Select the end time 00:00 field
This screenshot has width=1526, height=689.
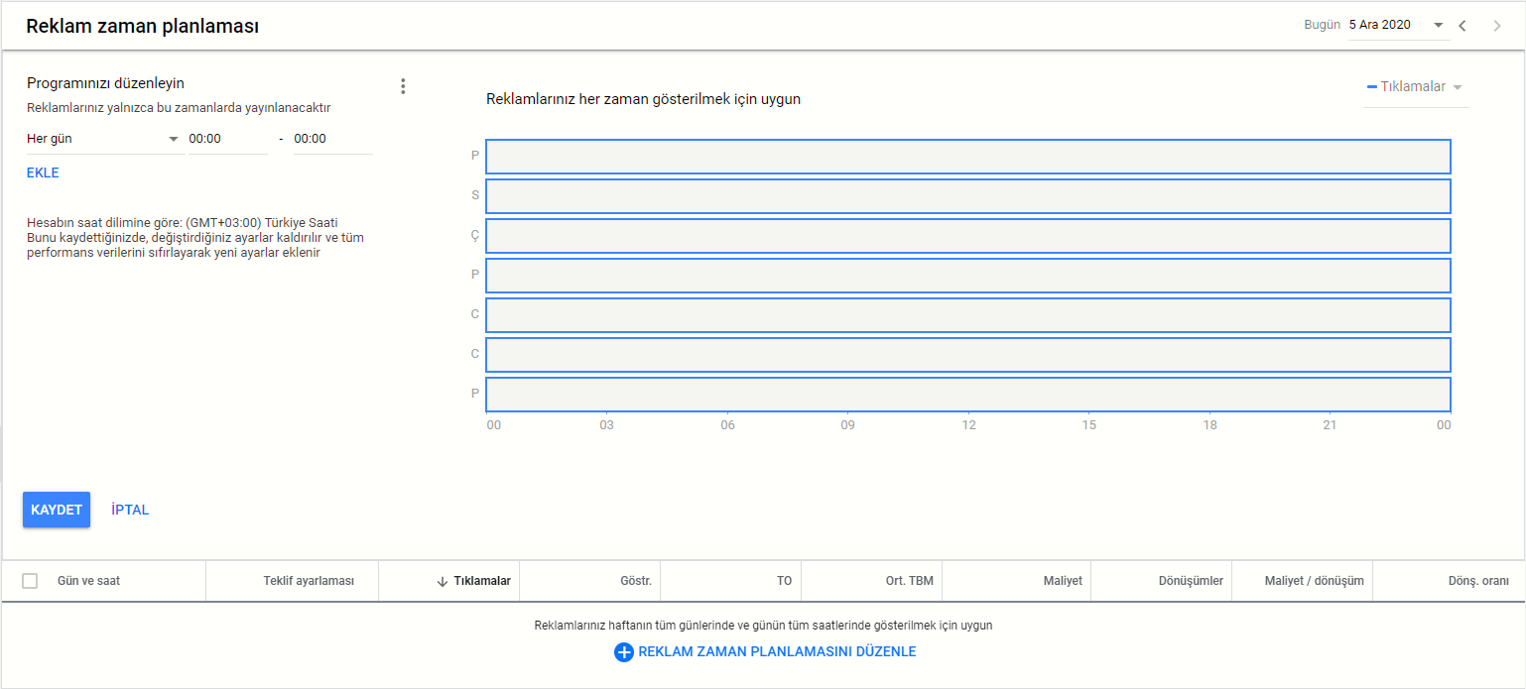click(332, 139)
